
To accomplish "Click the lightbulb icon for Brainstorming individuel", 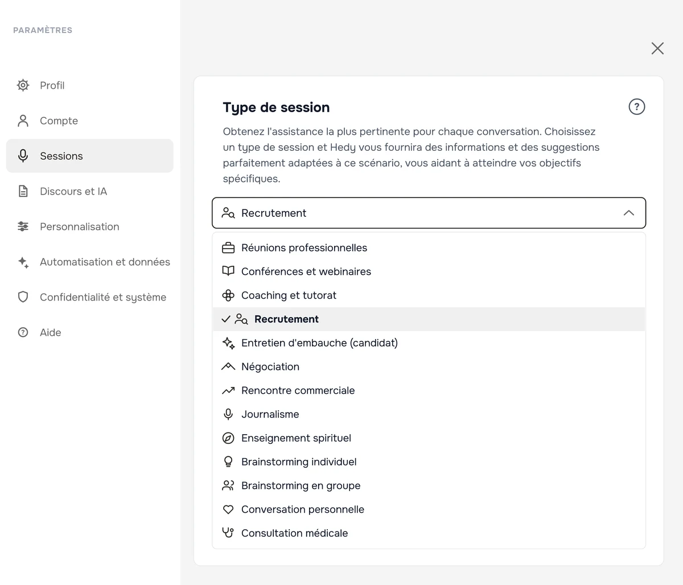I will pos(228,462).
